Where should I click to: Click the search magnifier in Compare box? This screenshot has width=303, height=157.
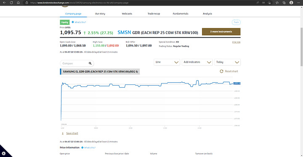(x=90, y=63)
